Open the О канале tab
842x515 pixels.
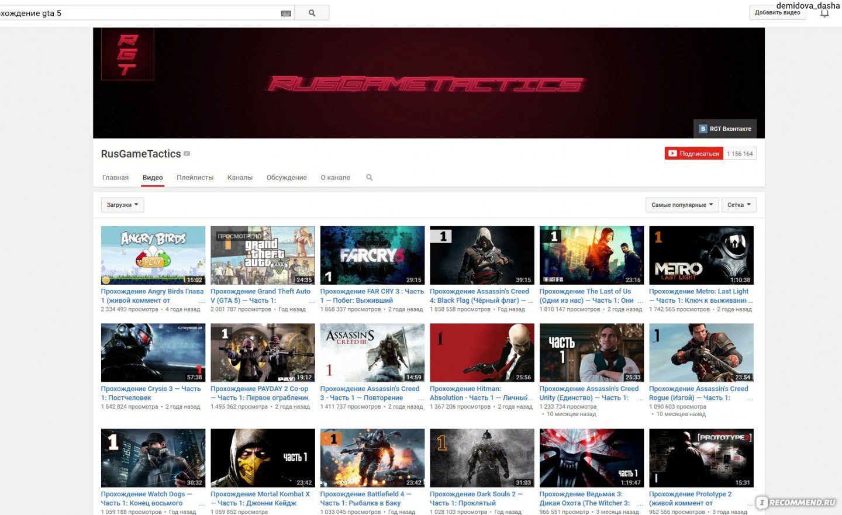[335, 178]
